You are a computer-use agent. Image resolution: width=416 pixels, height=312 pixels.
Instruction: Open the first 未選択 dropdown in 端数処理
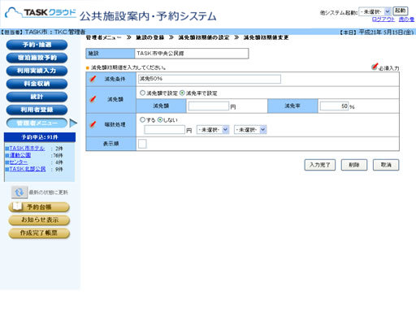click(213, 130)
